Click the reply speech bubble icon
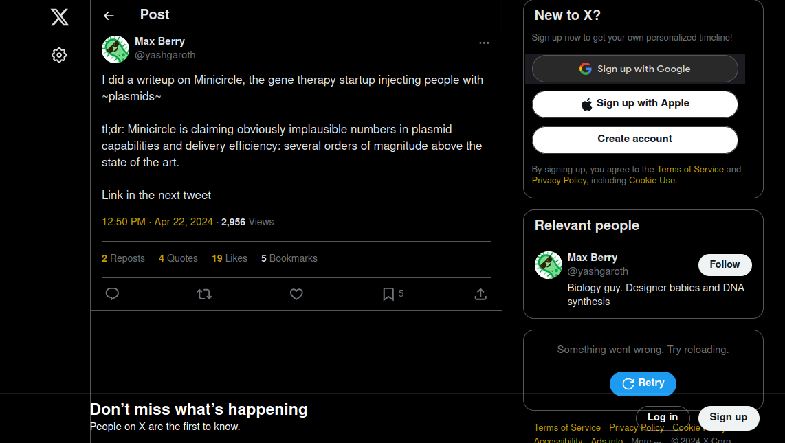This screenshot has width=785, height=443. click(112, 294)
